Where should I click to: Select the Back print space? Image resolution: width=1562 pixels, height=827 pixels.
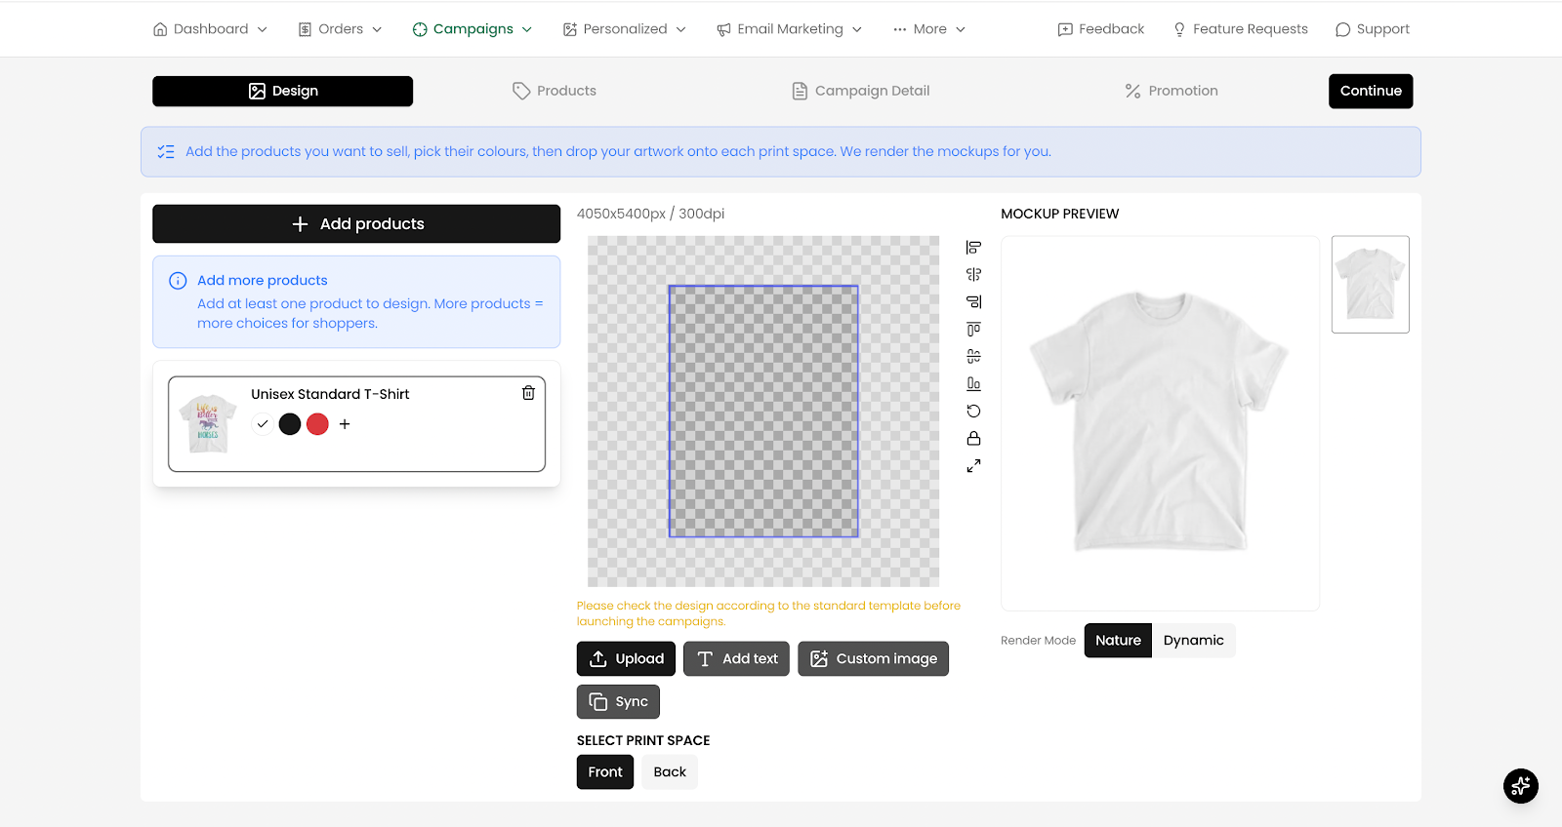point(670,771)
